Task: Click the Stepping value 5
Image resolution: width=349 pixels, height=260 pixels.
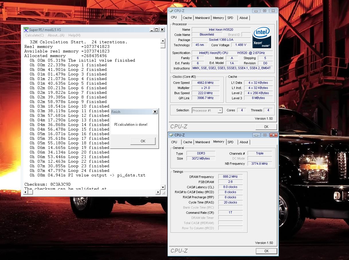Action: [265, 58]
